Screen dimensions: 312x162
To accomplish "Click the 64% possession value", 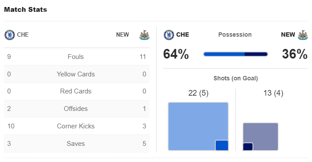I will click(176, 54).
